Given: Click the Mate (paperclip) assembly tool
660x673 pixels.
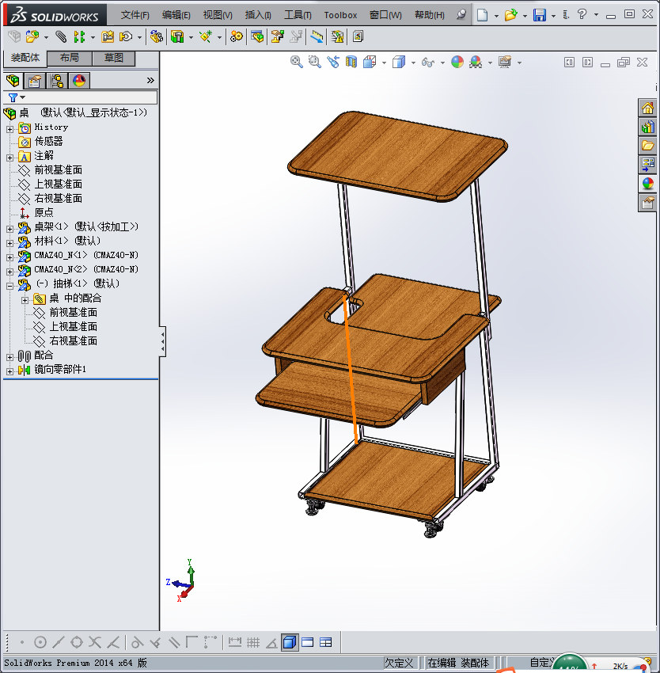Looking at the screenshot, I should pos(61,37).
